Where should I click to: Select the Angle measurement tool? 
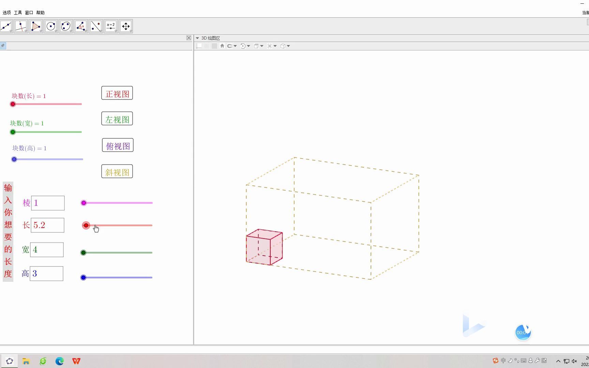(x=81, y=26)
